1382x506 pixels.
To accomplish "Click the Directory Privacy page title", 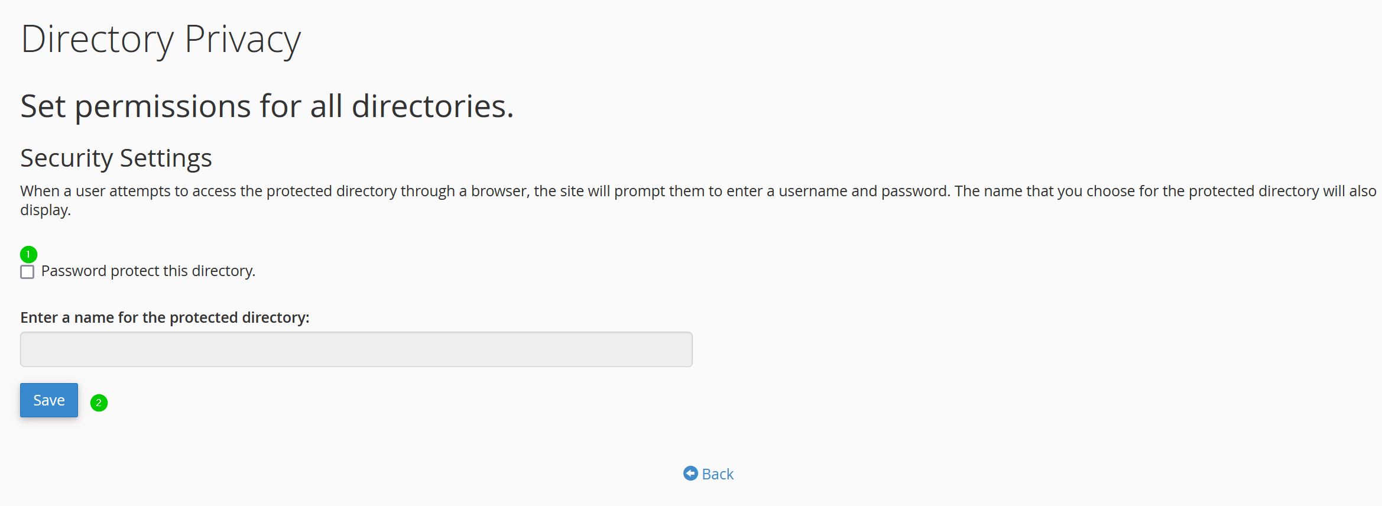I will point(161,40).
